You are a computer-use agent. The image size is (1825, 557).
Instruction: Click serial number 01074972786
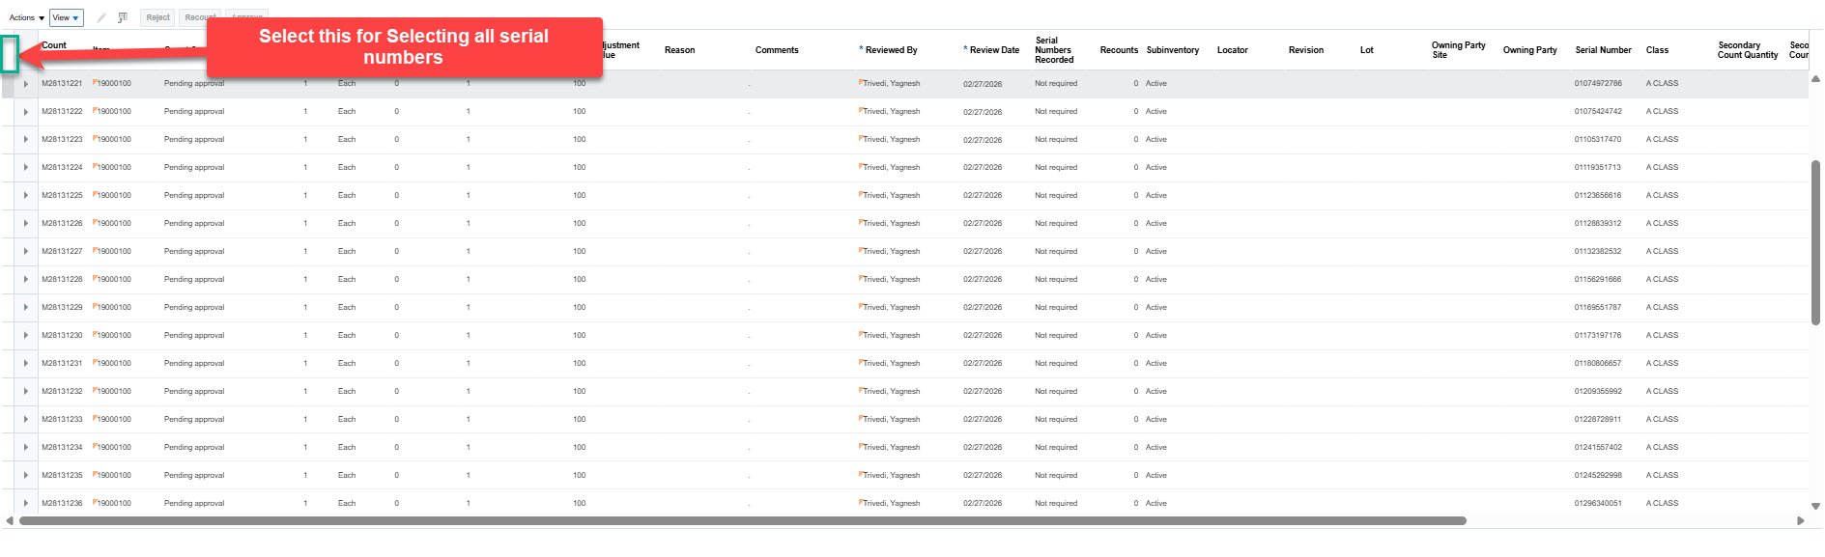[1598, 84]
